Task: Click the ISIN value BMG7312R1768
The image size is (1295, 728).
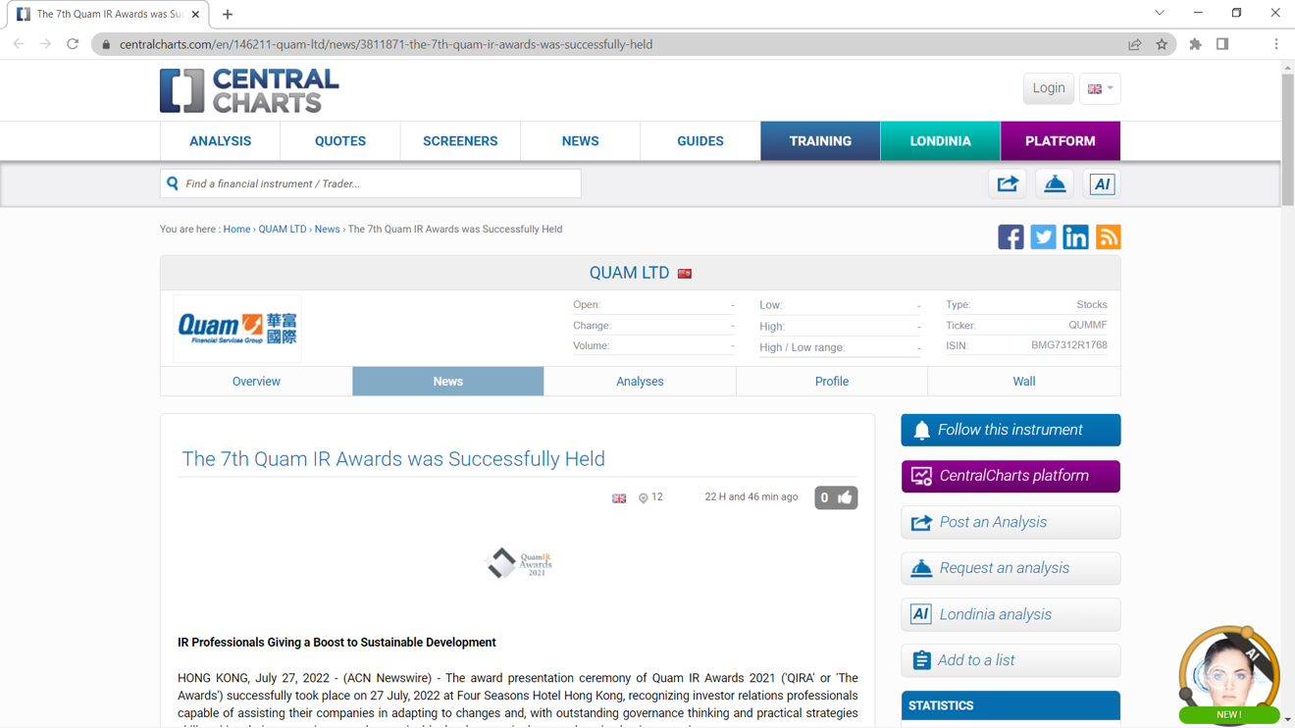Action: [x=1068, y=345]
